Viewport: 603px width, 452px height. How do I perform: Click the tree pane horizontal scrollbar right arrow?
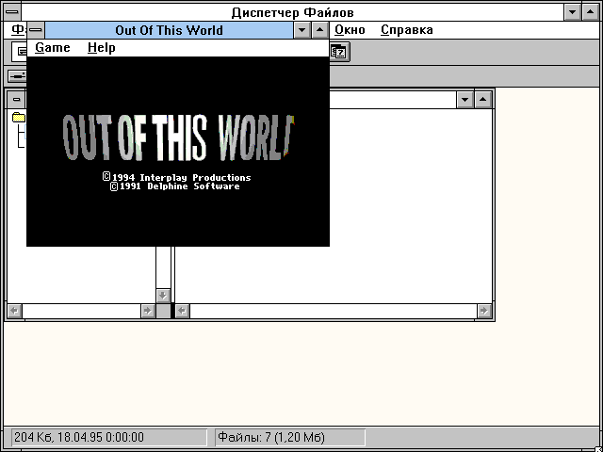point(148,311)
